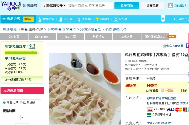This screenshot has width=189, height=125.
Task: Click the 搜尋商品 button
Action: coord(127,5)
